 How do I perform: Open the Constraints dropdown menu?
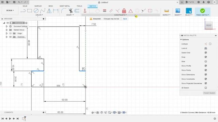(120, 15)
